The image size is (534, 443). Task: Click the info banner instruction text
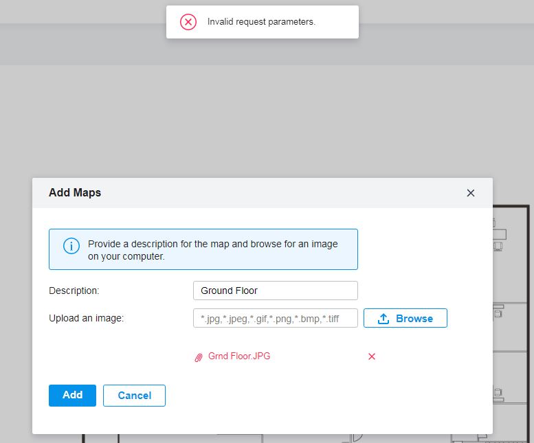pyautogui.click(x=213, y=250)
